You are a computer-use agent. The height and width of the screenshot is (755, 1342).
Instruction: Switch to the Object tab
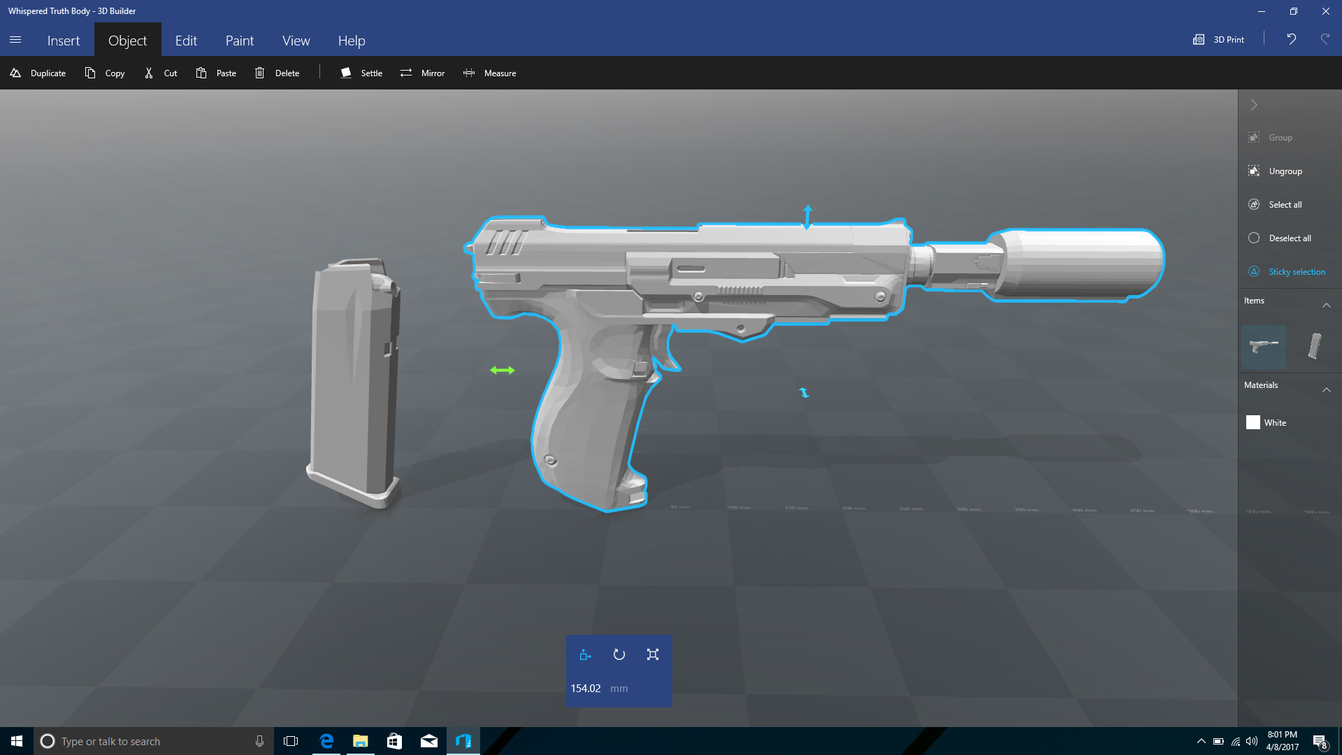coord(128,41)
